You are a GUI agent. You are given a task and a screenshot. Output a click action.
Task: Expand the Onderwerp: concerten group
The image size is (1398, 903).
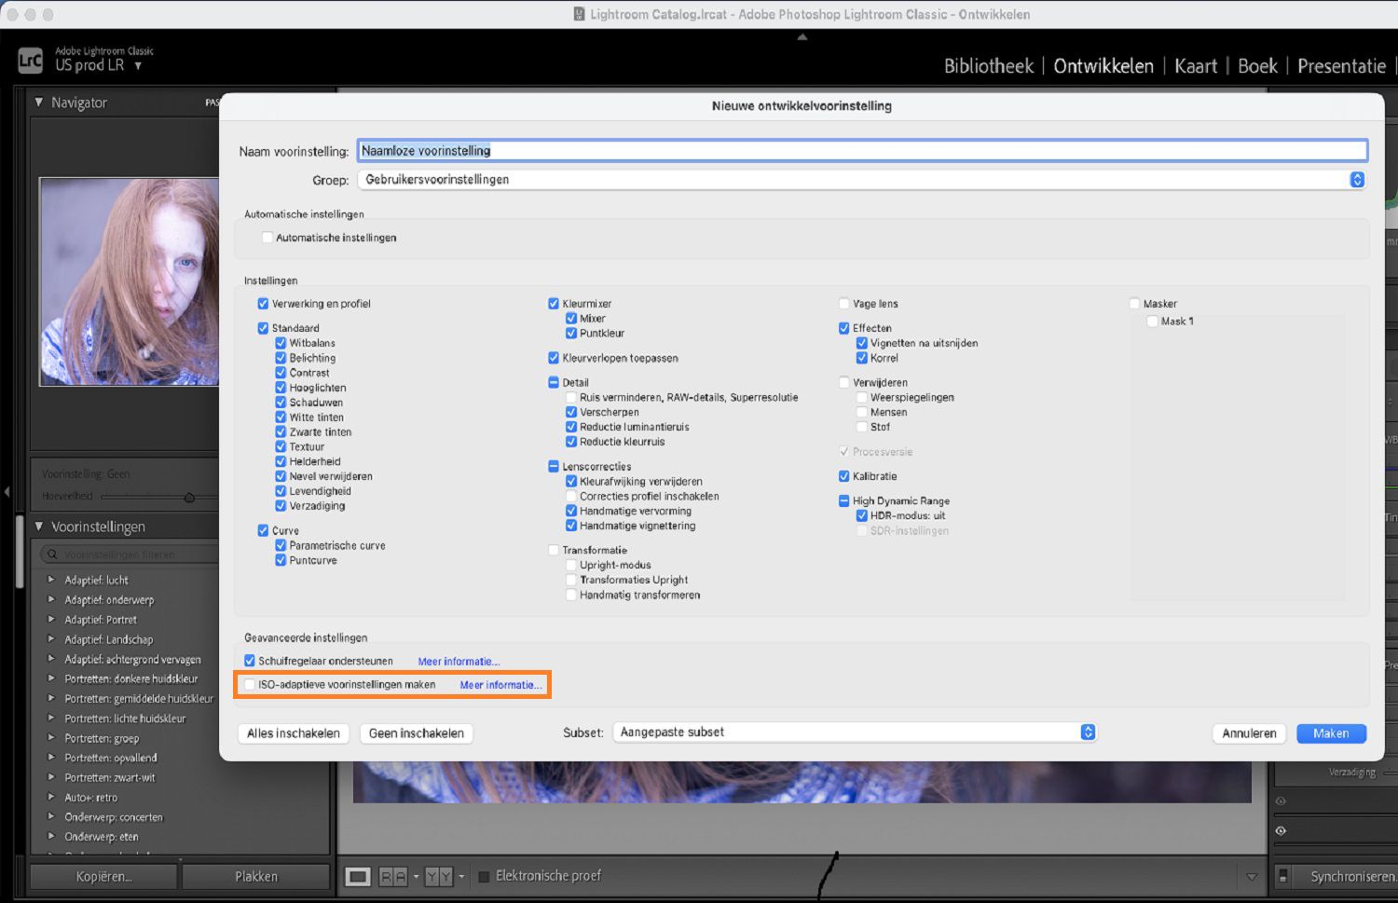tap(51, 817)
